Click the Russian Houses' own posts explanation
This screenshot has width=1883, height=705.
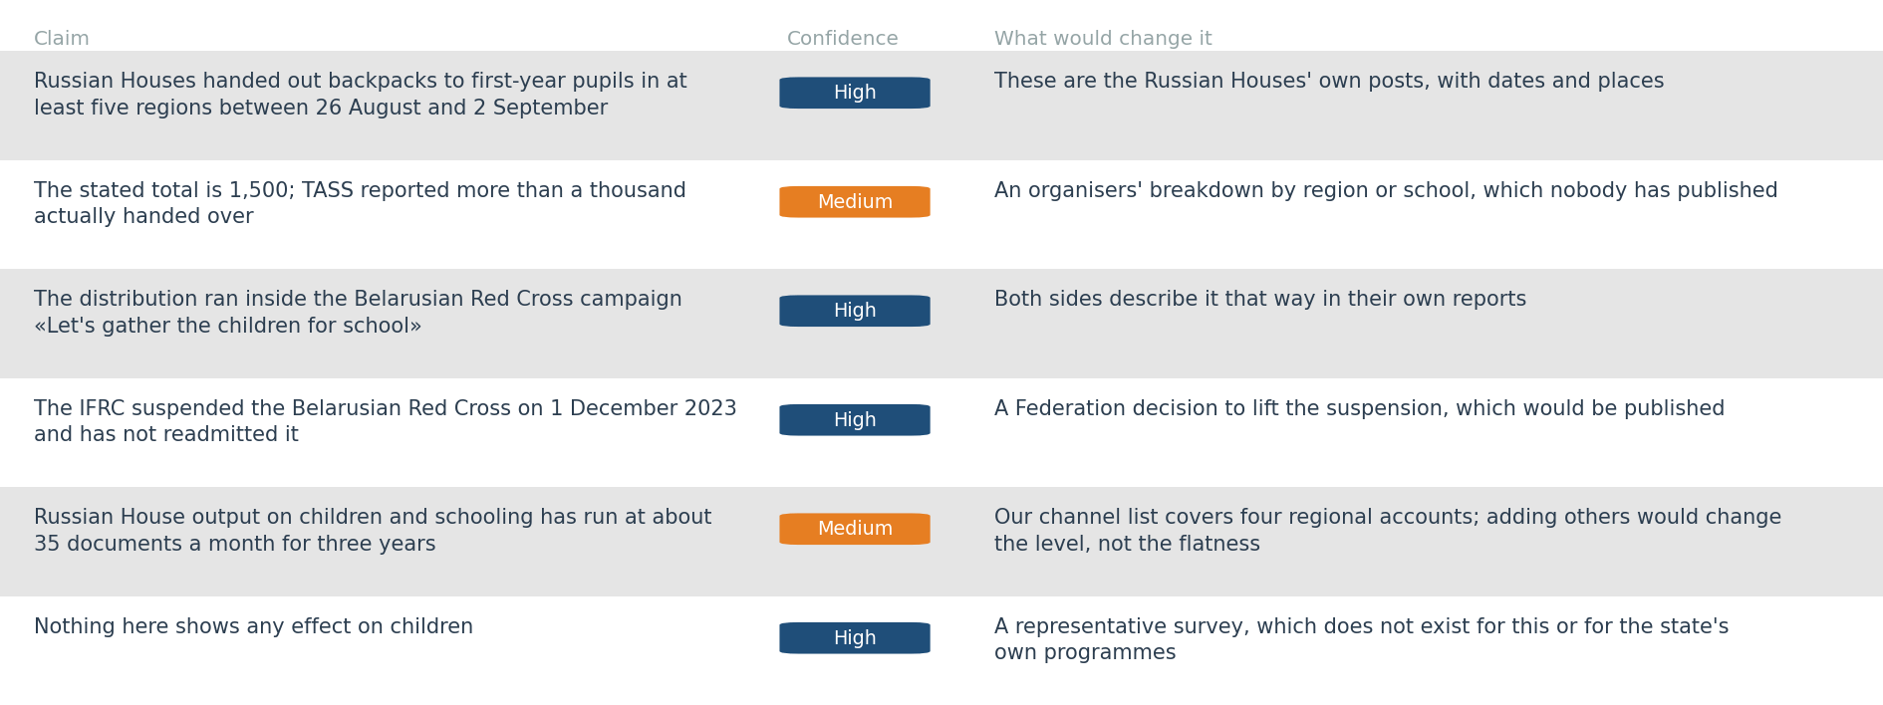pyautogui.click(x=1329, y=82)
